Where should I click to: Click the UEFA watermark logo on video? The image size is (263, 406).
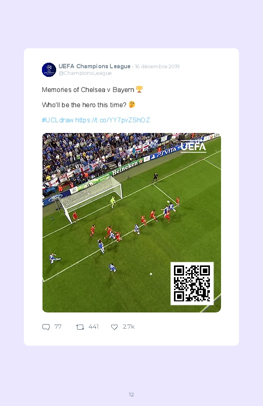(x=193, y=146)
